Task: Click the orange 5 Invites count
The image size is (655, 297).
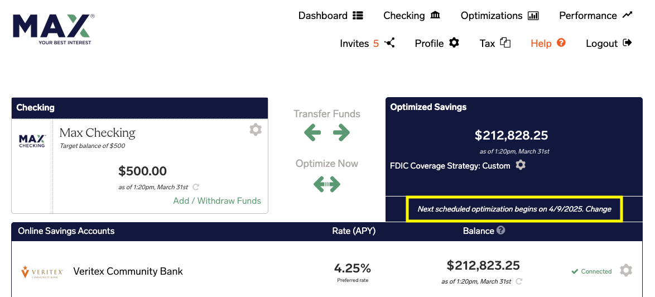Action: point(376,44)
